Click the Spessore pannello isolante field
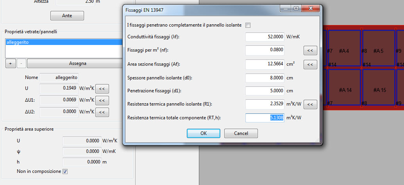The height and width of the screenshot is (185, 404). (265, 78)
